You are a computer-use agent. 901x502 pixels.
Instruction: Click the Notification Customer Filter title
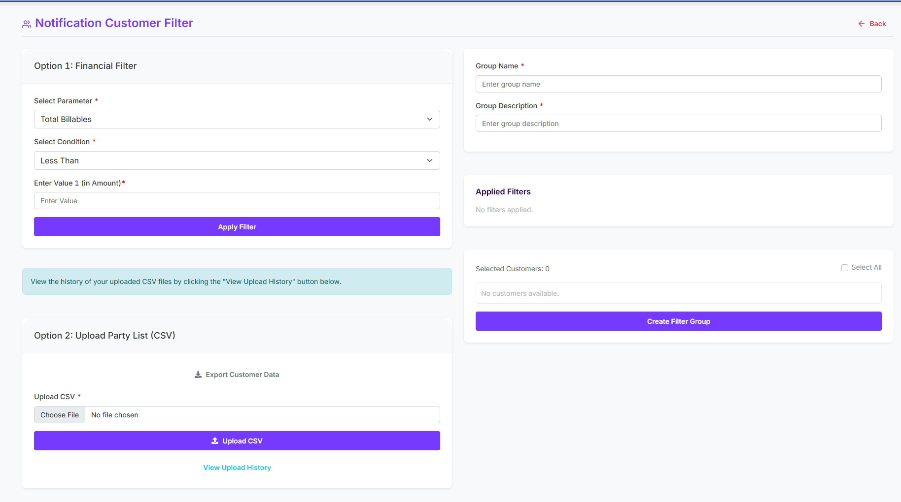point(114,23)
